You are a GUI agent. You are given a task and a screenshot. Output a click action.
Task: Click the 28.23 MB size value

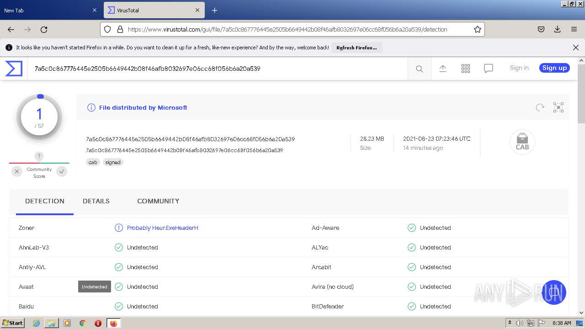[372, 138]
